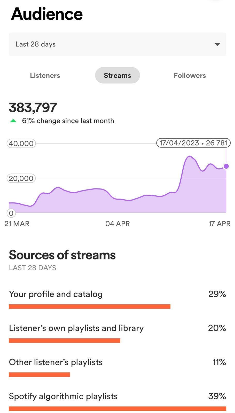Open the Last 28 days date range dropdown
This screenshot has height=413, width=235.
pos(117,44)
